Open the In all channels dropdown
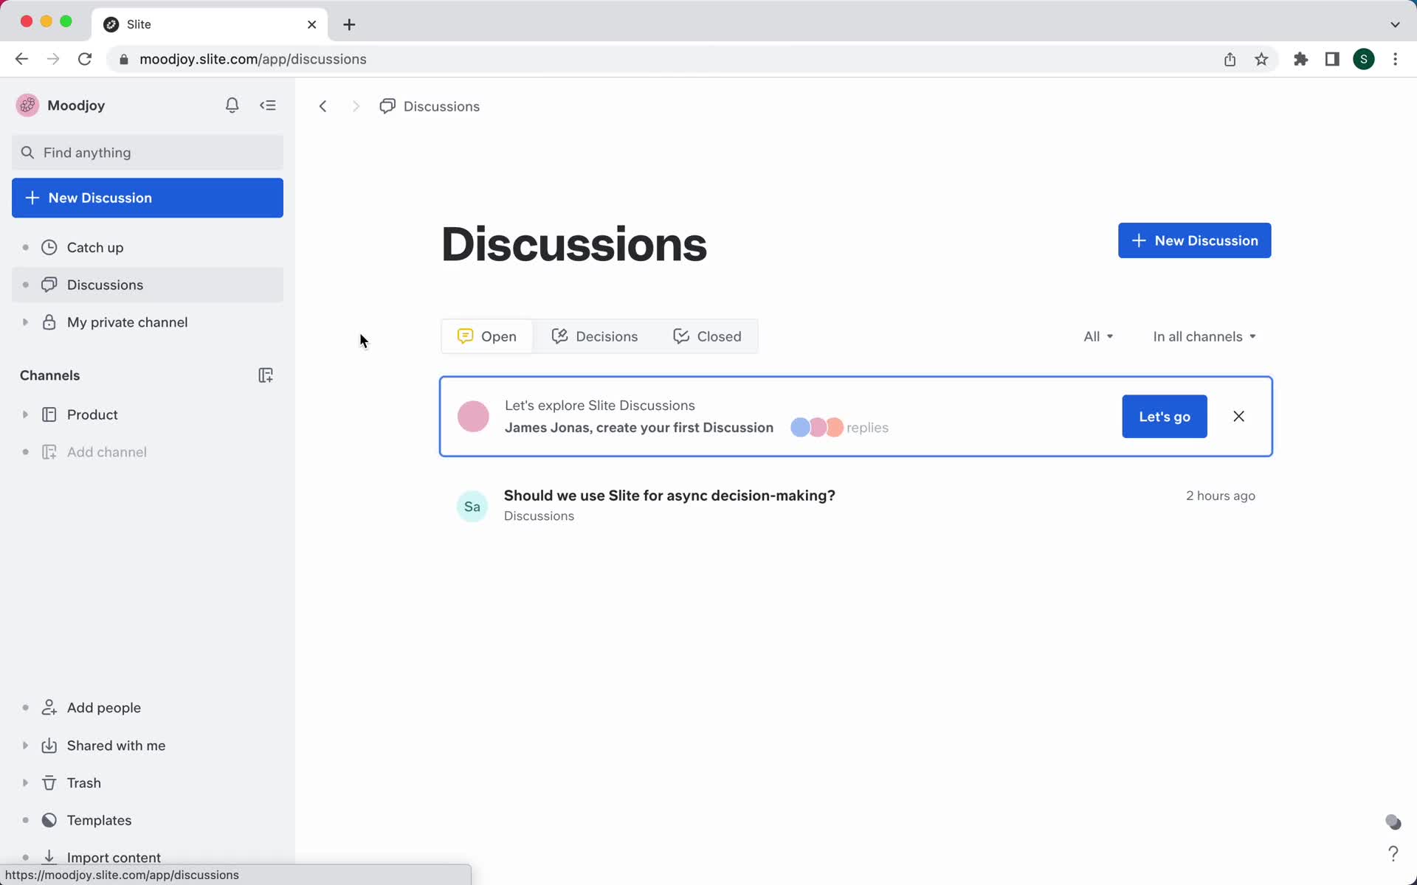Viewport: 1417px width, 885px height. tap(1204, 336)
